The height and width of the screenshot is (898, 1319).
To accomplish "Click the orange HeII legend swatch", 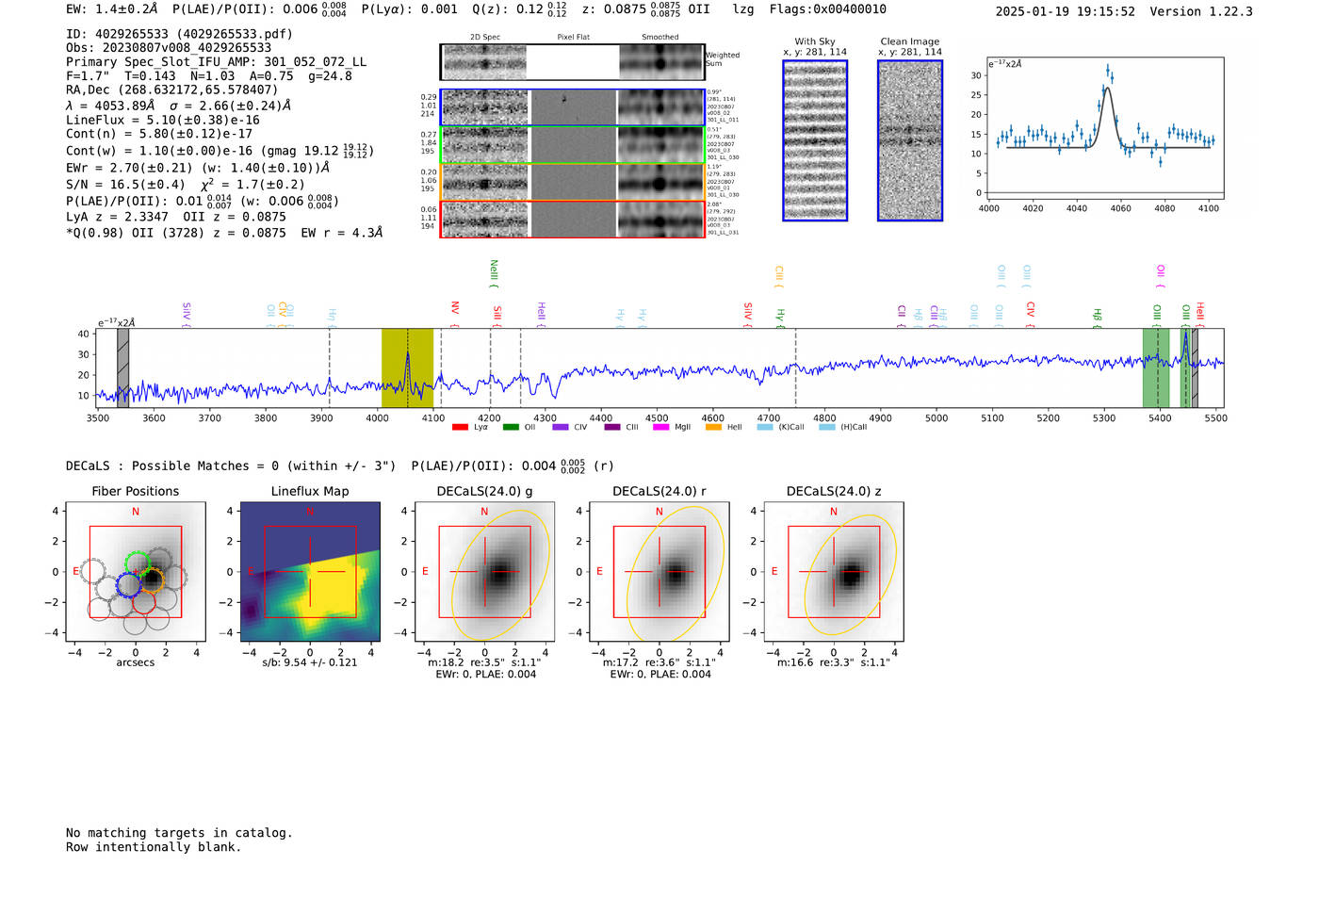I will point(713,428).
